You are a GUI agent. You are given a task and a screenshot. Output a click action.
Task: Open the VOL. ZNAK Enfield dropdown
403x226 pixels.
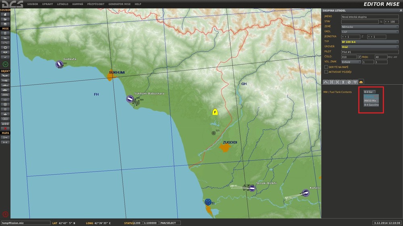(x=351, y=62)
